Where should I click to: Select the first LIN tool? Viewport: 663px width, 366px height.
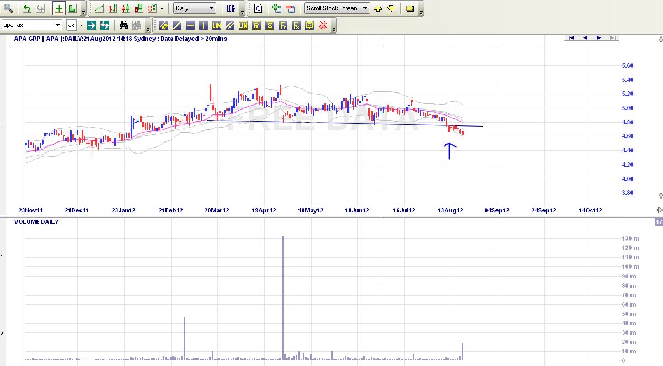217,25
